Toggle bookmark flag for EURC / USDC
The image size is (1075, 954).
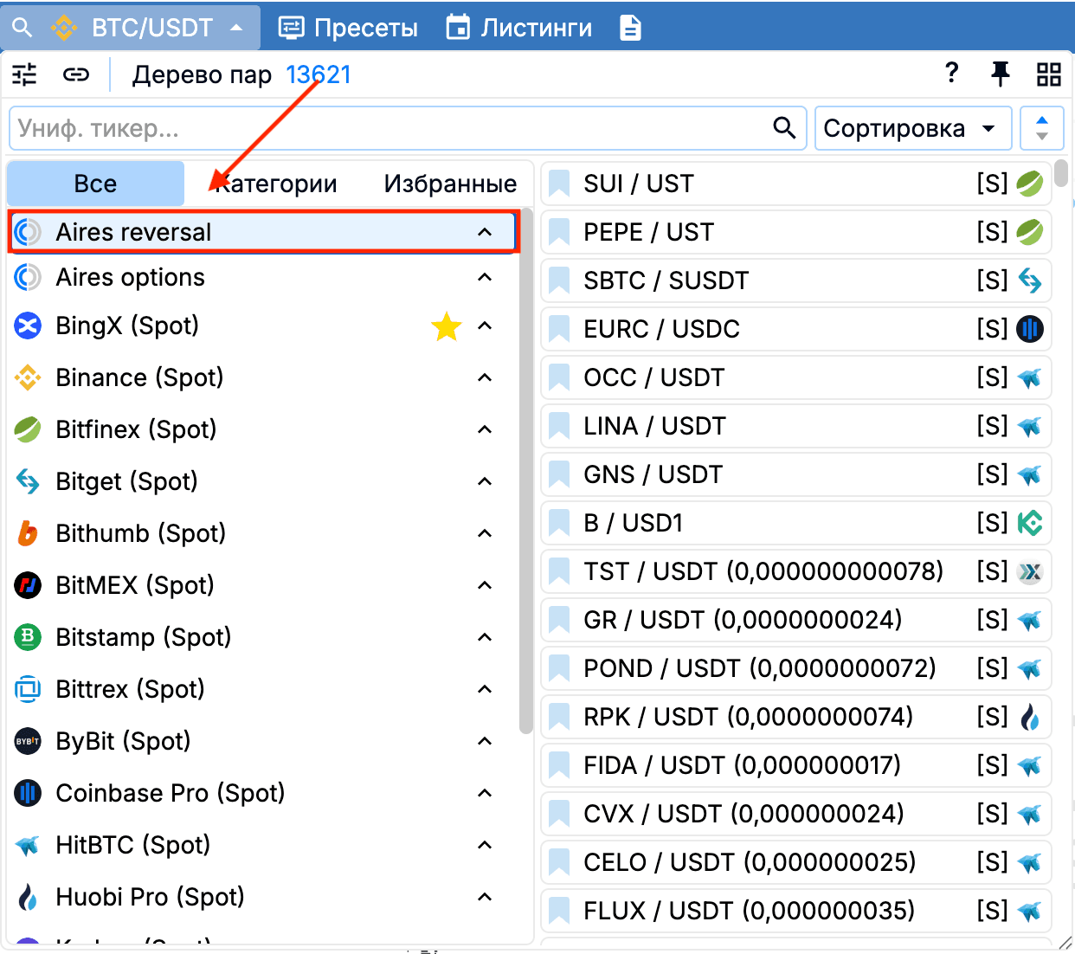tap(559, 329)
